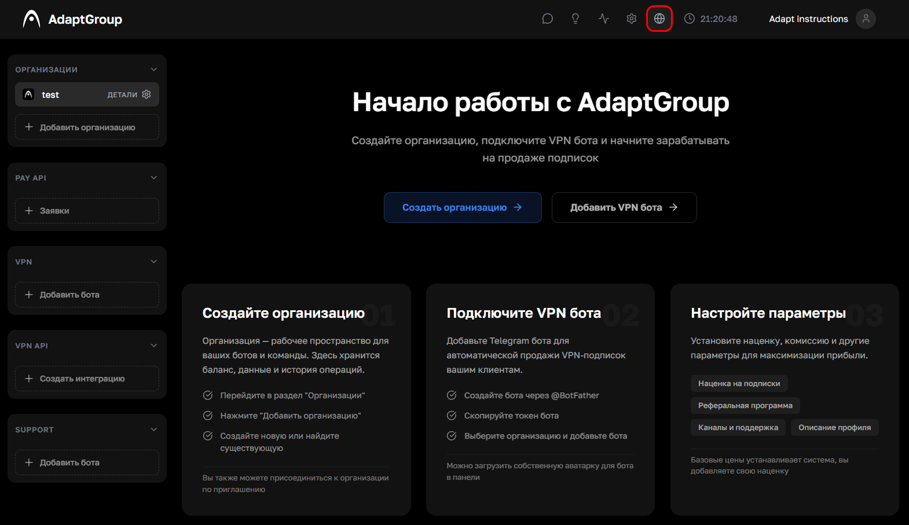Select the Наценка на подписки tag

point(739,383)
